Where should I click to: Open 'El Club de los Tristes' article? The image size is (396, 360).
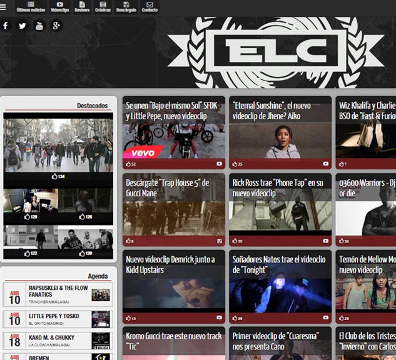367,341
